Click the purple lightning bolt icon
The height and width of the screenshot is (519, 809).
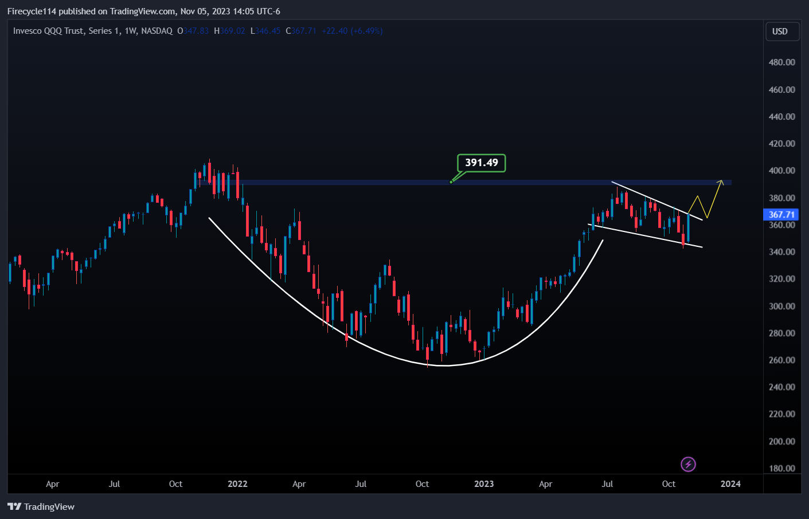688,464
